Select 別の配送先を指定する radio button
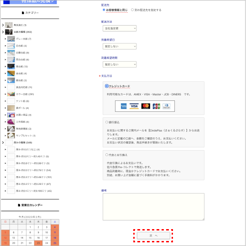This screenshot has width=246, height=246. (132, 10)
